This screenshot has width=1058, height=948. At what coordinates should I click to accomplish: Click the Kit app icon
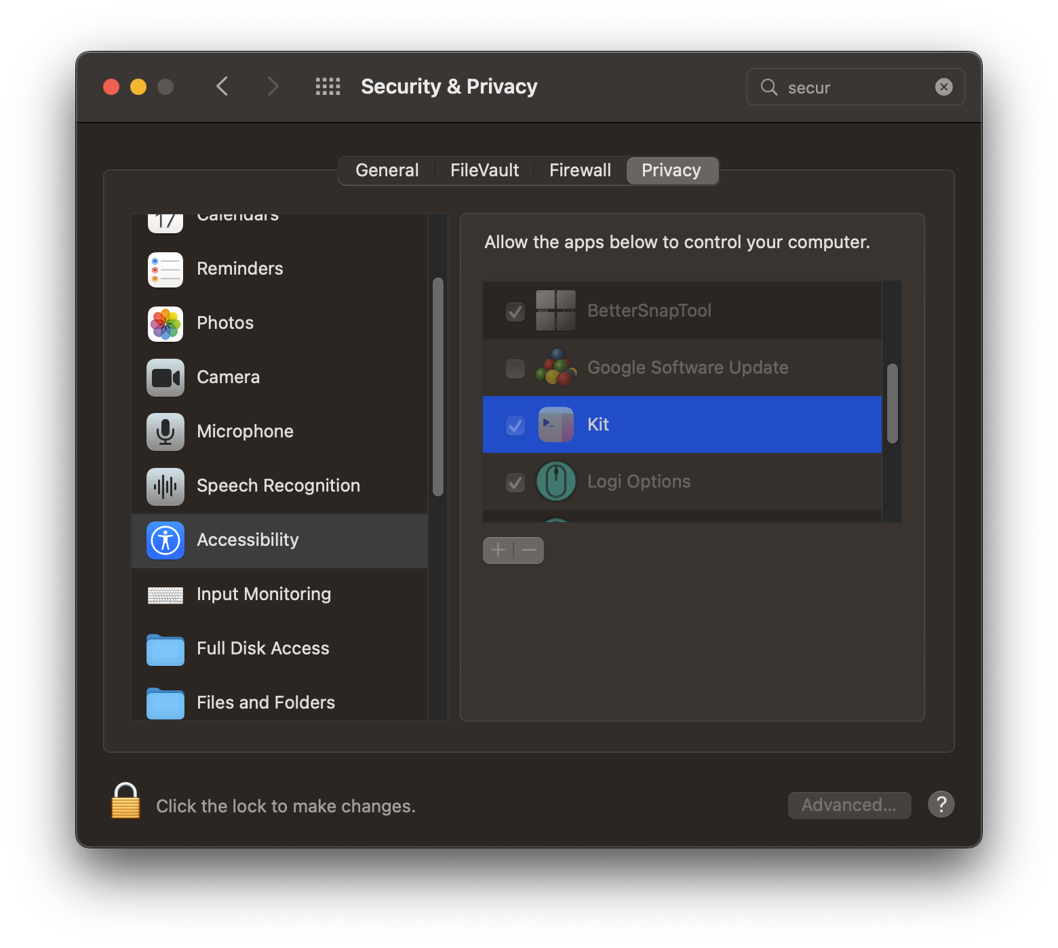(556, 424)
